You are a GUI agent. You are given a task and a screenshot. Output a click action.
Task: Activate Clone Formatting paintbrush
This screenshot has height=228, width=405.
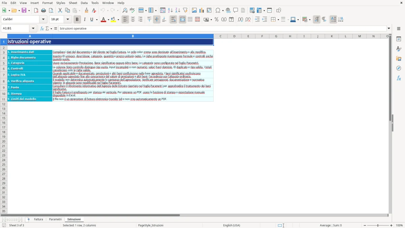[87, 10]
